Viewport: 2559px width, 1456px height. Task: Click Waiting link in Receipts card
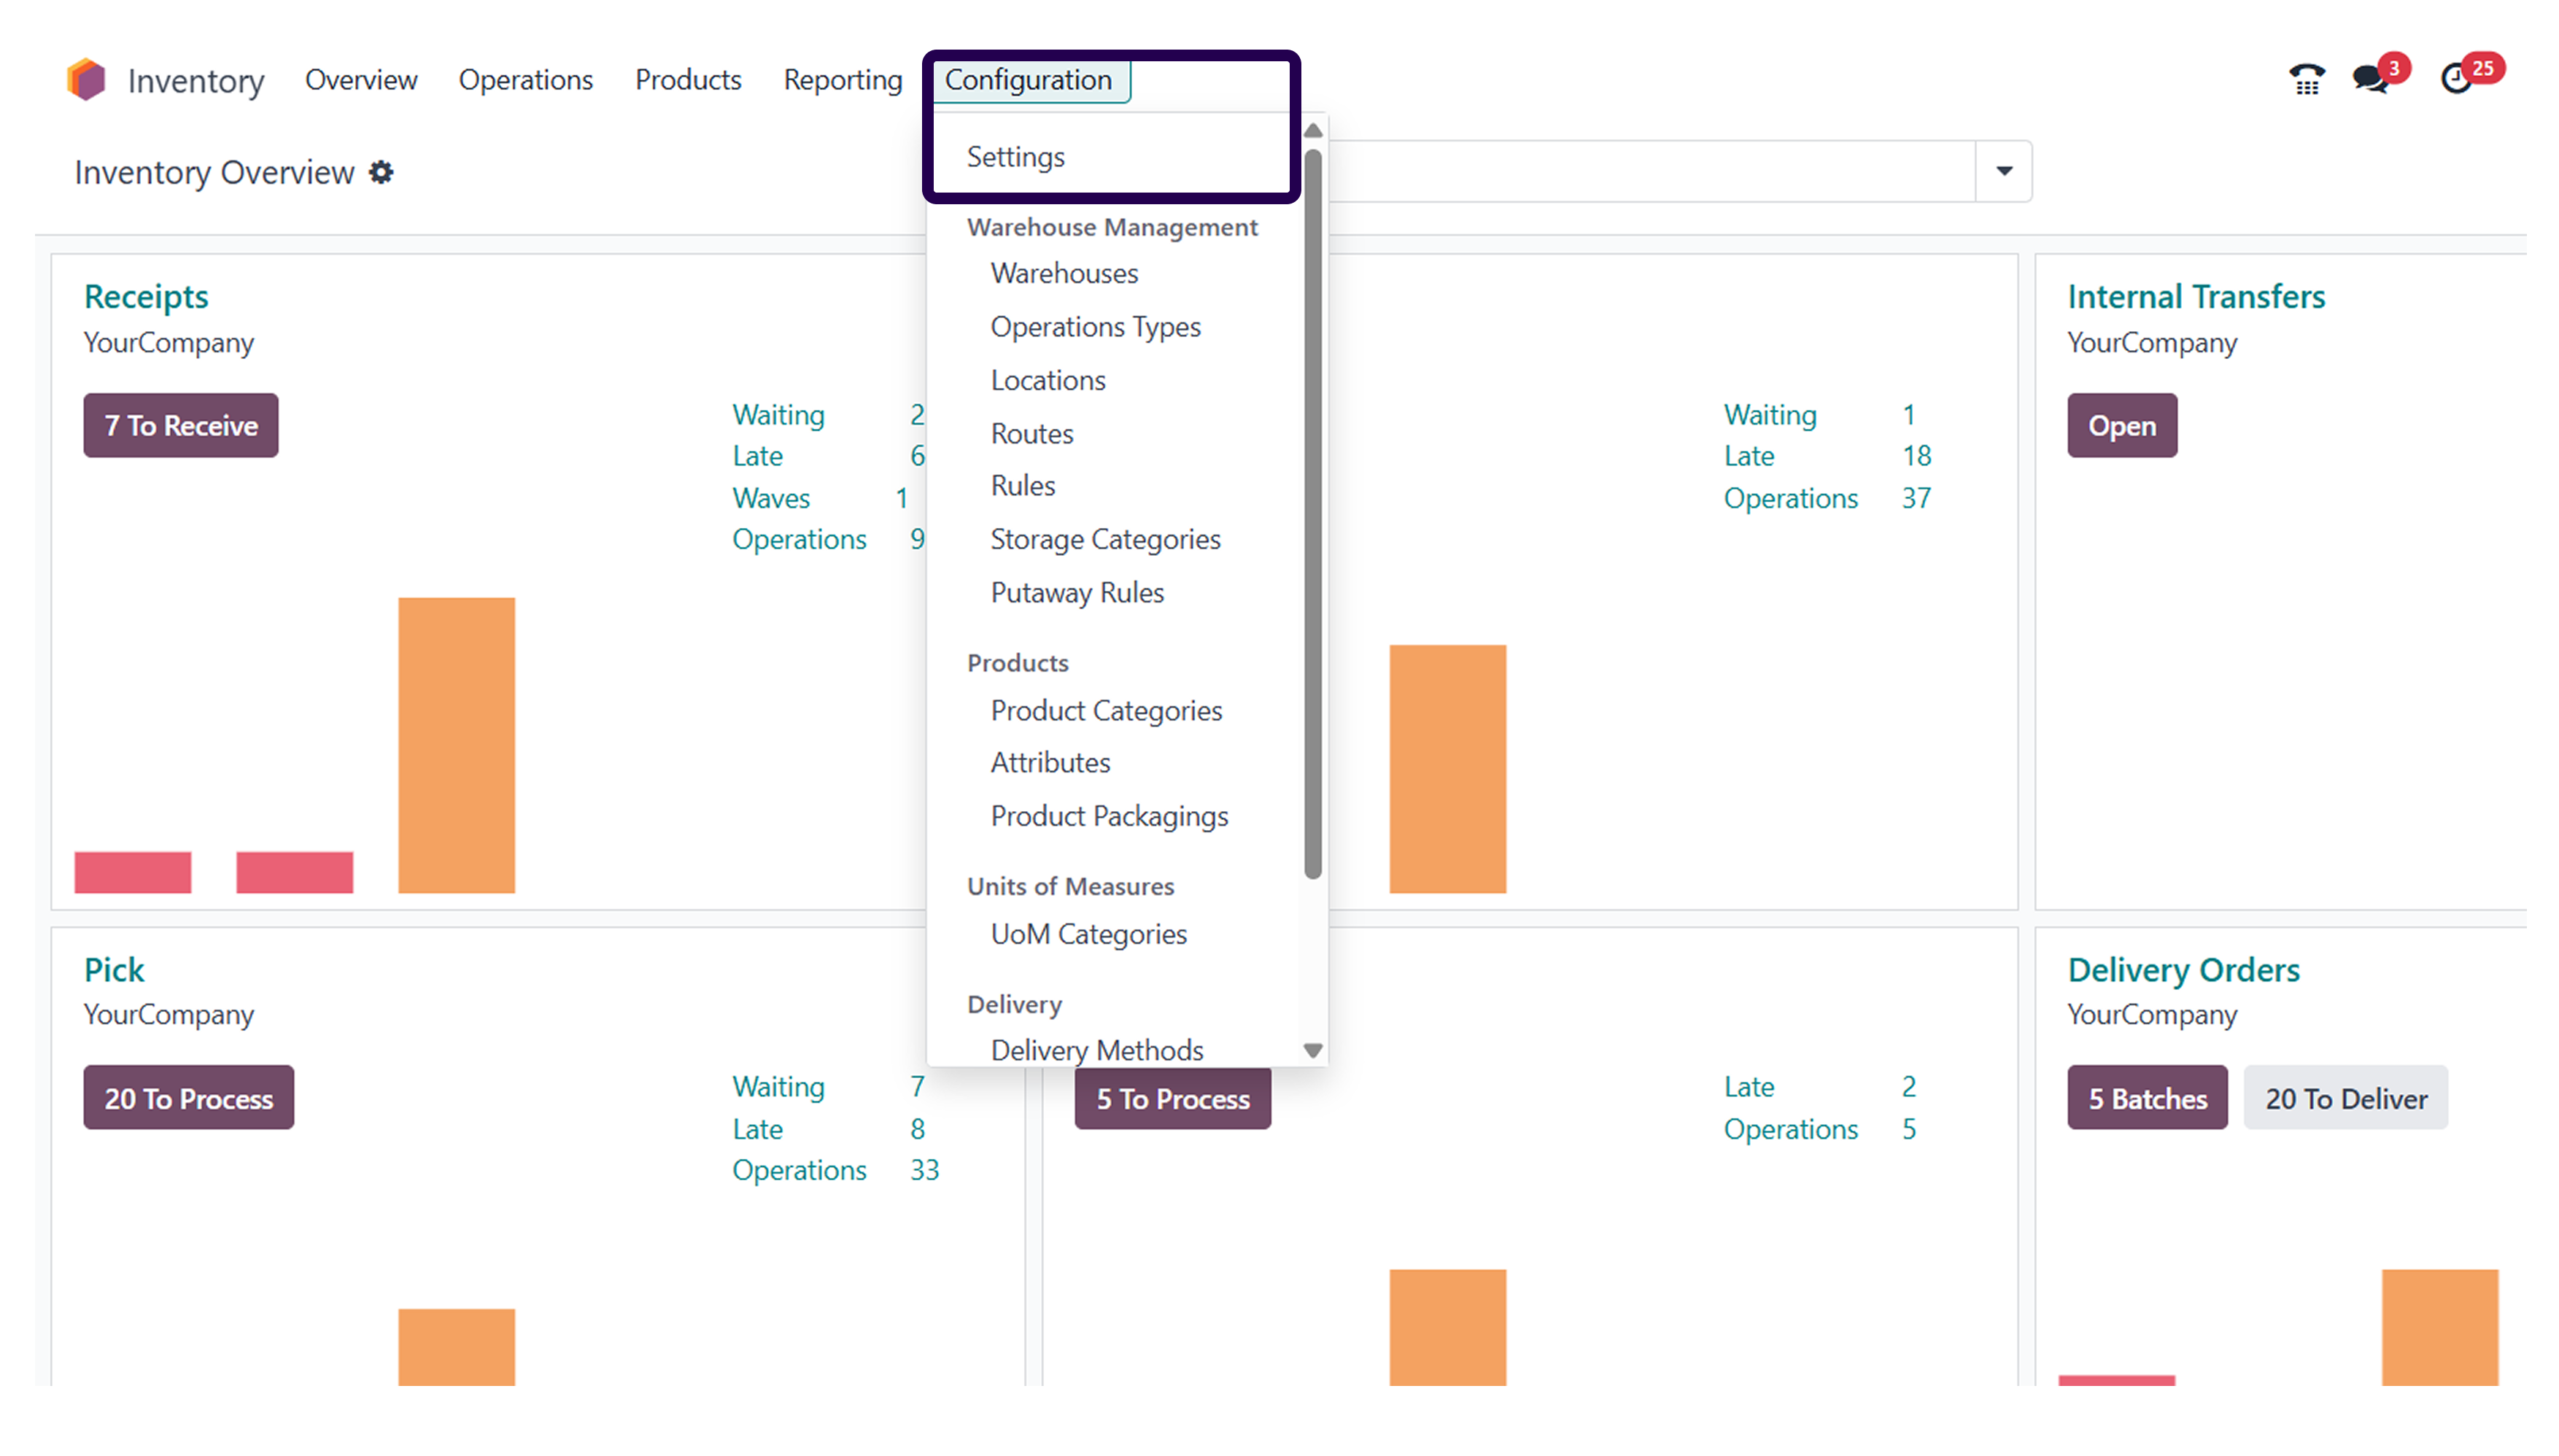click(778, 415)
